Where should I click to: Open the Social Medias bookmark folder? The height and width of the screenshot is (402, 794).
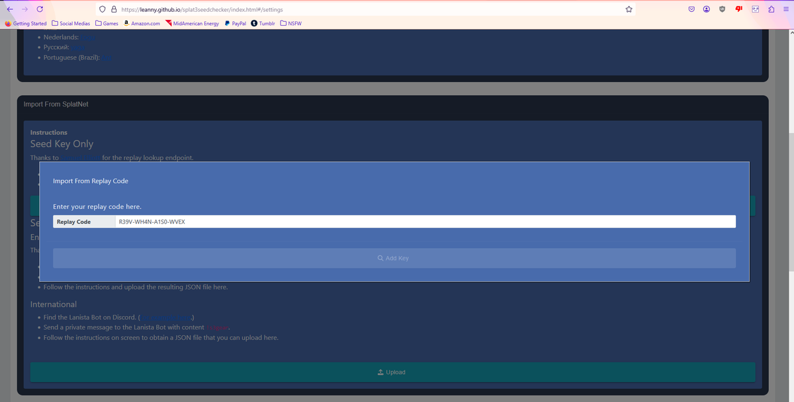(71, 24)
